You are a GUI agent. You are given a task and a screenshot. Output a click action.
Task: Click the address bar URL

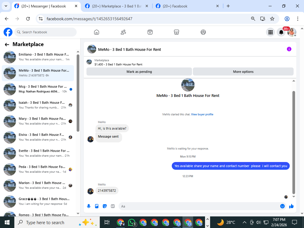pos(89,19)
